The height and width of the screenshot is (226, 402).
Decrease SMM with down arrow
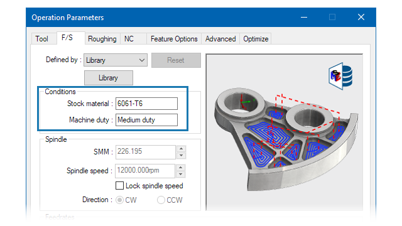click(x=182, y=155)
